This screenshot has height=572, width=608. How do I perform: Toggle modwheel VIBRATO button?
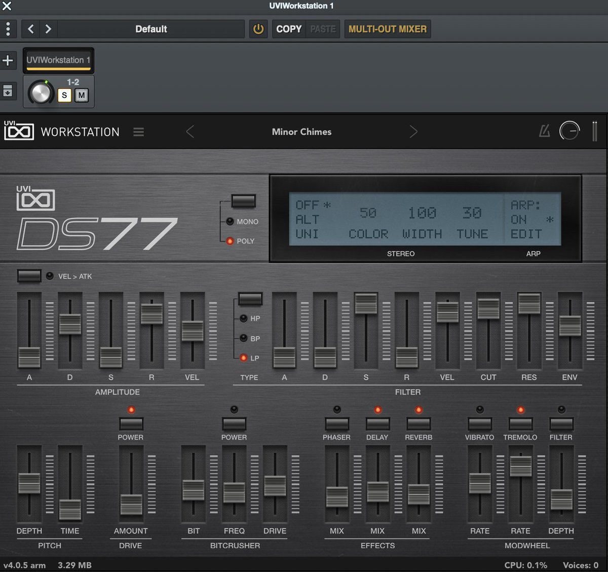coord(480,423)
